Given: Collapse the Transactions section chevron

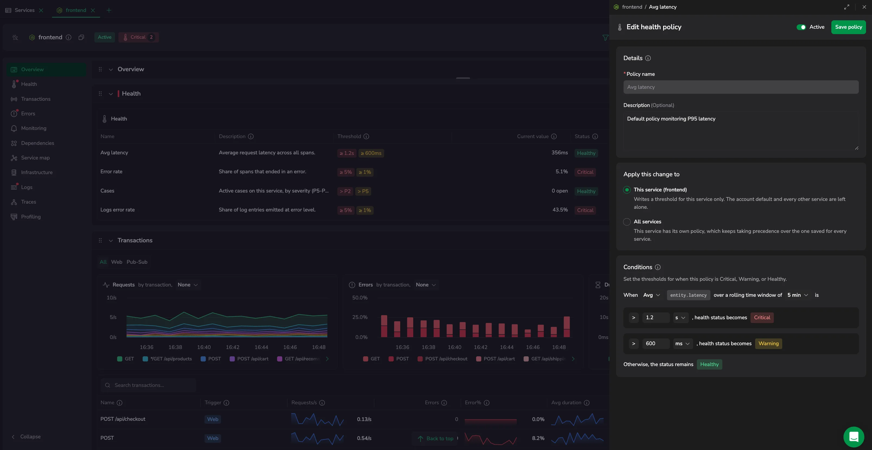Looking at the screenshot, I should (111, 240).
